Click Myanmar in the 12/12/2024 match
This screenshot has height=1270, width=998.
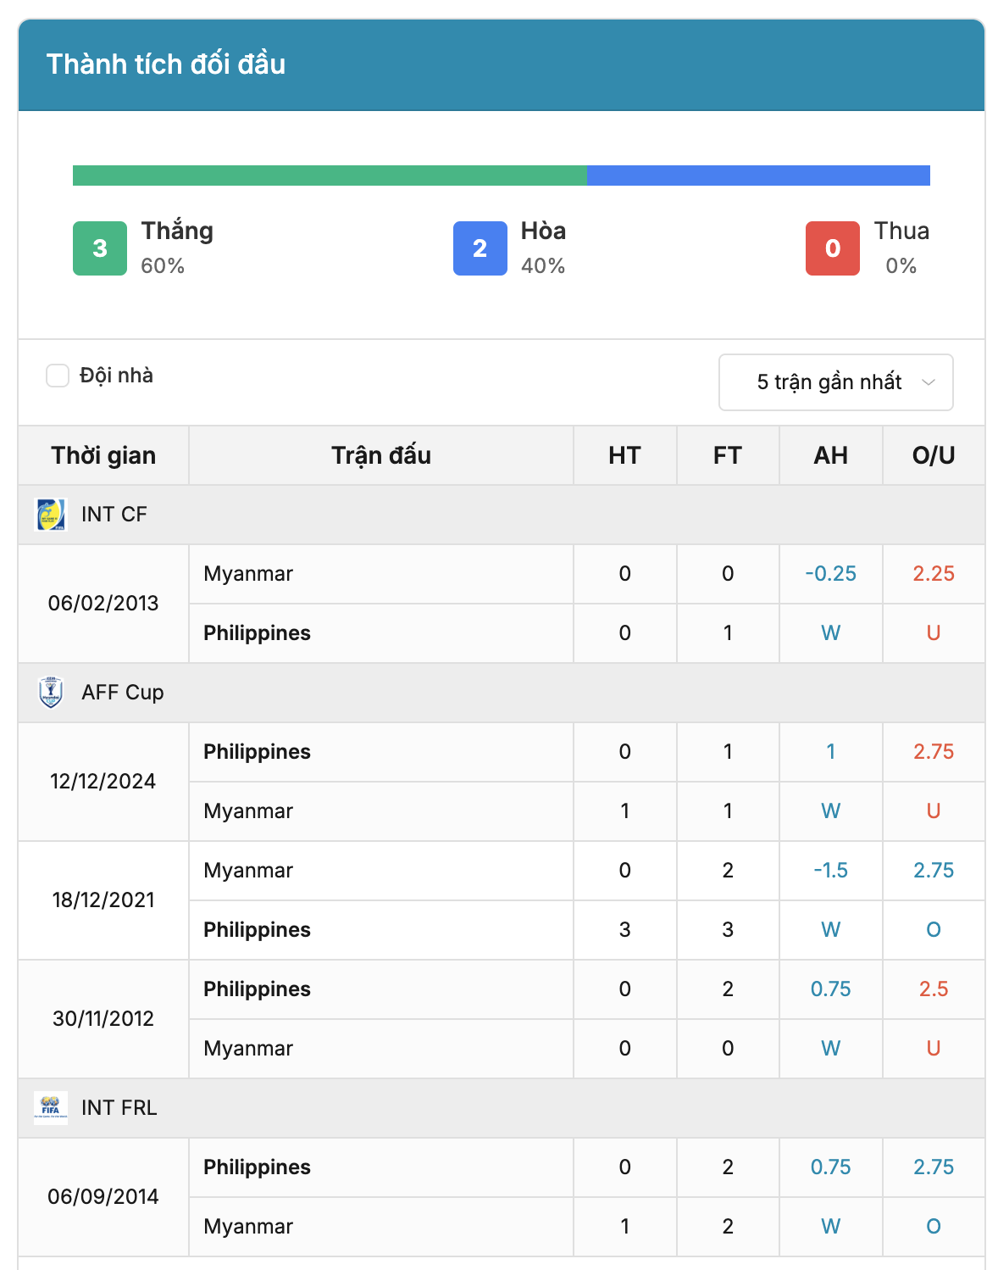248,811
